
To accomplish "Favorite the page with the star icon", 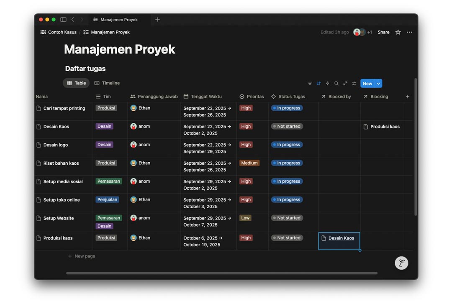I will 398,32.
